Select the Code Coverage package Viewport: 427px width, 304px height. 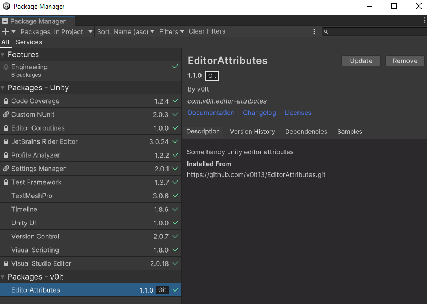pyautogui.click(x=90, y=101)
